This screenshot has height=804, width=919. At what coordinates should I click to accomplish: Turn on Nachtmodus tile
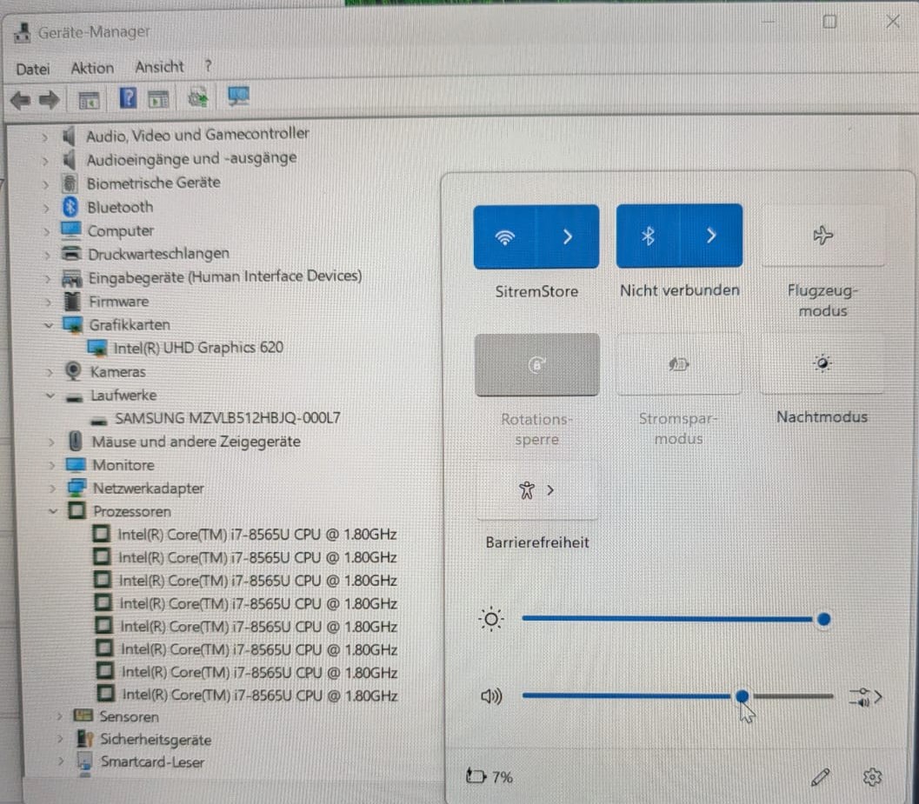pyautogui.click(x=822, y=364)
